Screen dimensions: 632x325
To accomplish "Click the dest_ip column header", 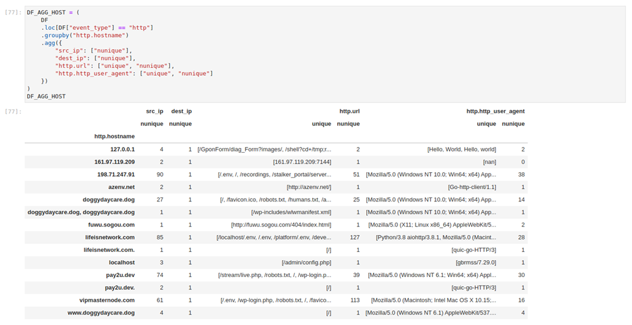I will pyautogui.click(x=181, y=111).
